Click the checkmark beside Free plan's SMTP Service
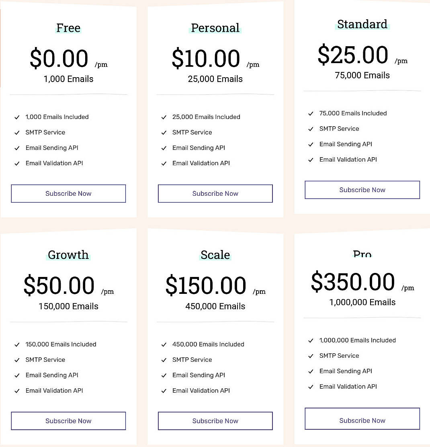Image resolution: width=430 pixels, height=447 pixels. [x=17, y=132]
